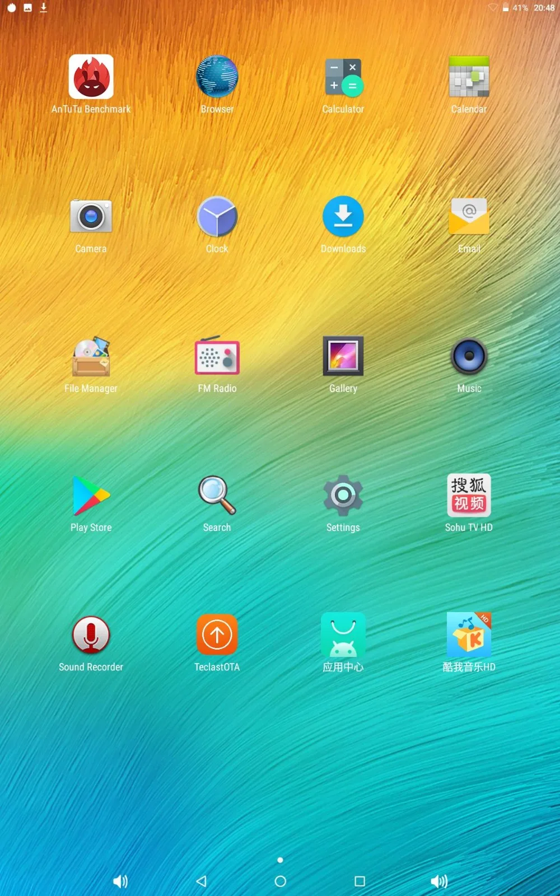Image resolution: width=560 pixels, height=896 pixels.
Task: Open the Settings gear app
Action: (x=343, y=496)
